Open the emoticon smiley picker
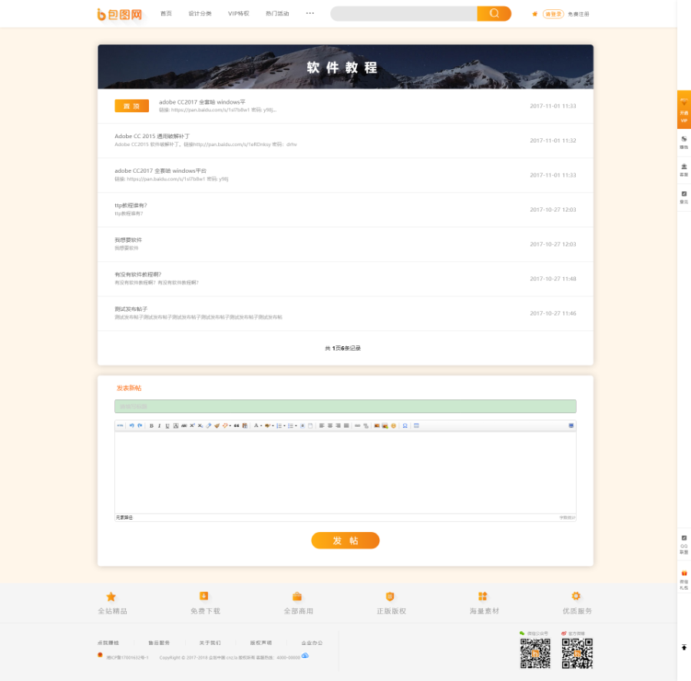 click(x=394, y=426)
